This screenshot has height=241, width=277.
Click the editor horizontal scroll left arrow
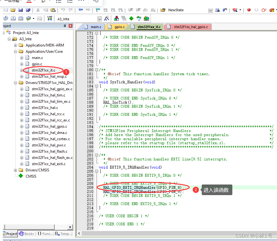(79, 234)
